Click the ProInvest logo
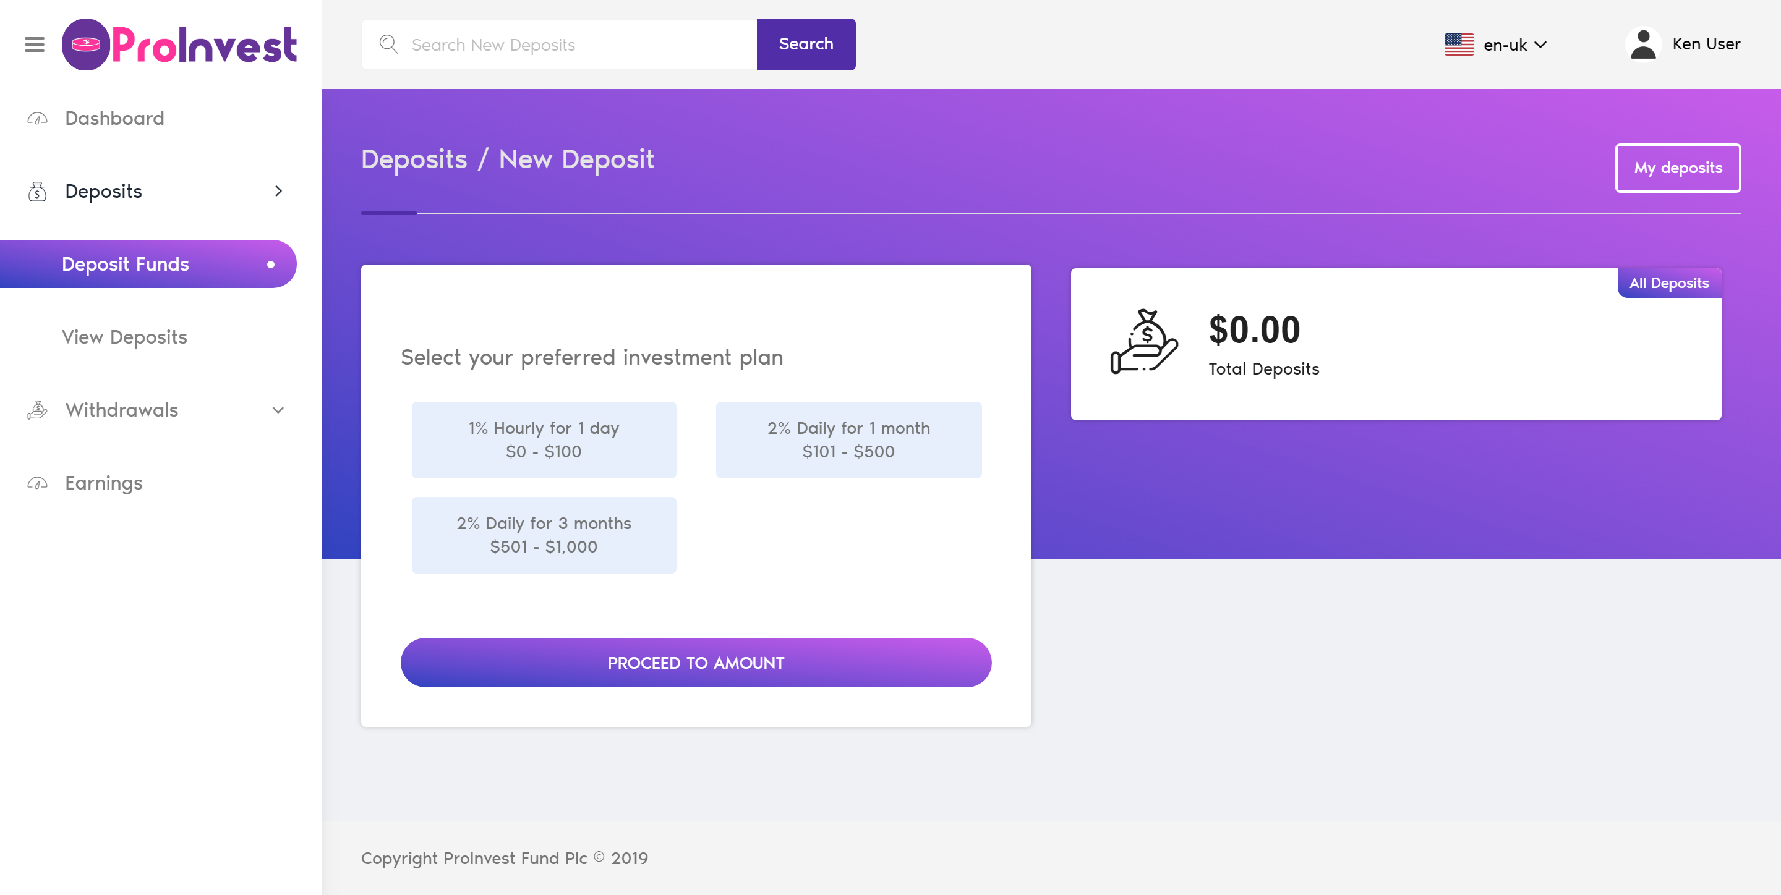The height and width of the screenshot is (895, 1781). (179, 45)
